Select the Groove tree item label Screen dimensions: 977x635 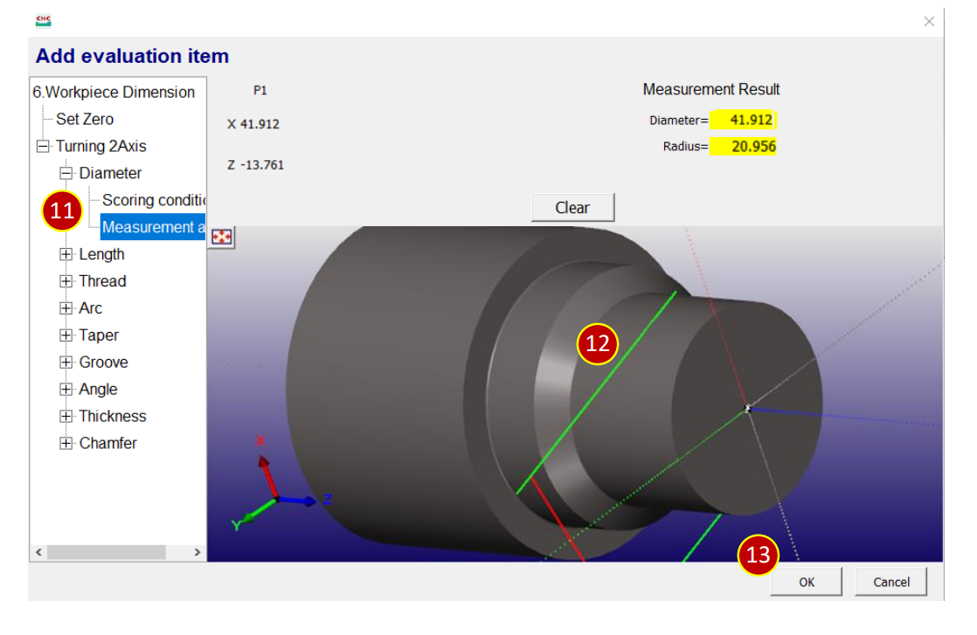coord(103,362)
